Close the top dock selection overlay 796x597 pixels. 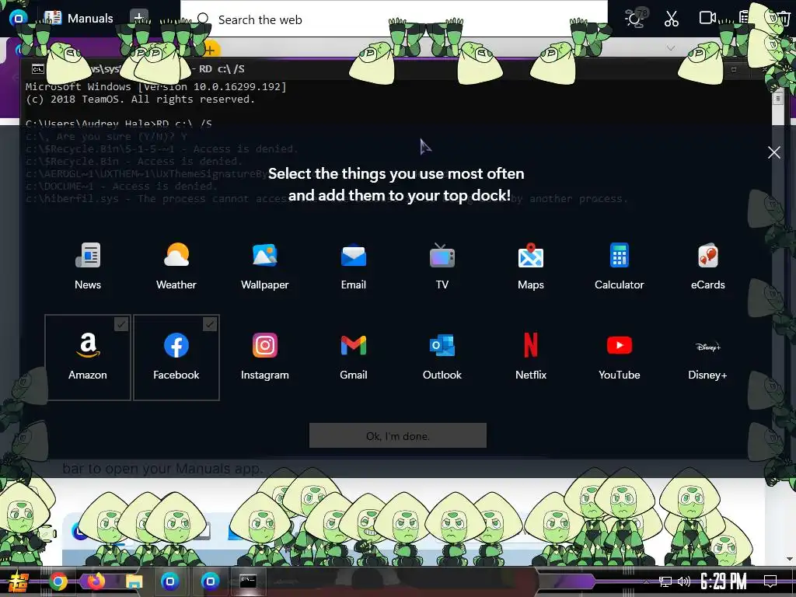[773, 152]
